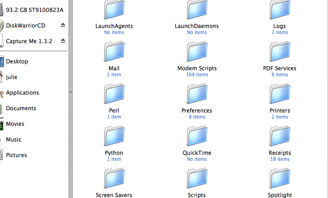Click the Perl folder name label

coord(114,111)
